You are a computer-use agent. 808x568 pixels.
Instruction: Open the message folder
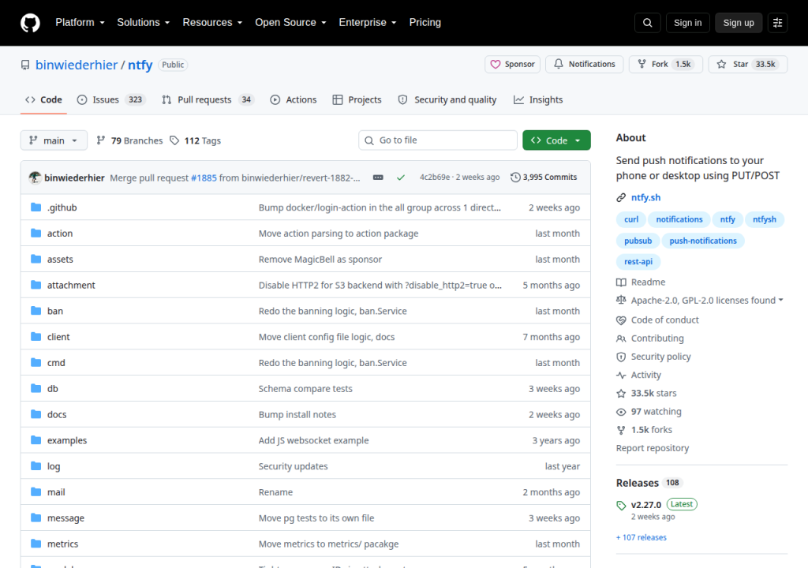tap(65, 518)
